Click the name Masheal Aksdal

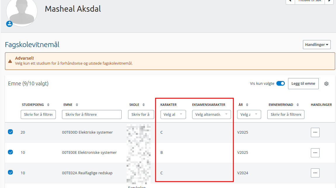[73, 9]
